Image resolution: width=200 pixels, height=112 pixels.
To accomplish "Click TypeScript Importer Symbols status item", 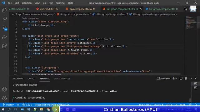I will click(x=52, y=105).
